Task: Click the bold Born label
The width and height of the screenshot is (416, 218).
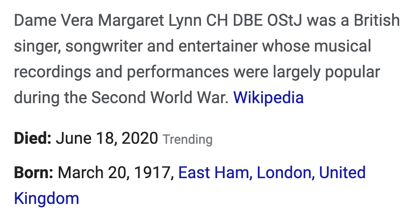Action: pos(33,173)
